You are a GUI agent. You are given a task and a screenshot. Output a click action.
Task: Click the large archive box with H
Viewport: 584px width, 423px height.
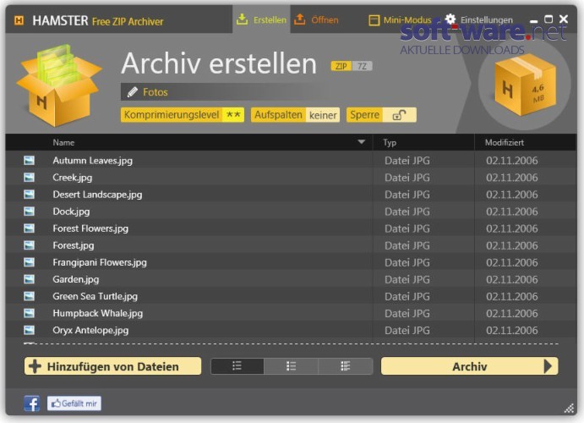click(59, 86)
